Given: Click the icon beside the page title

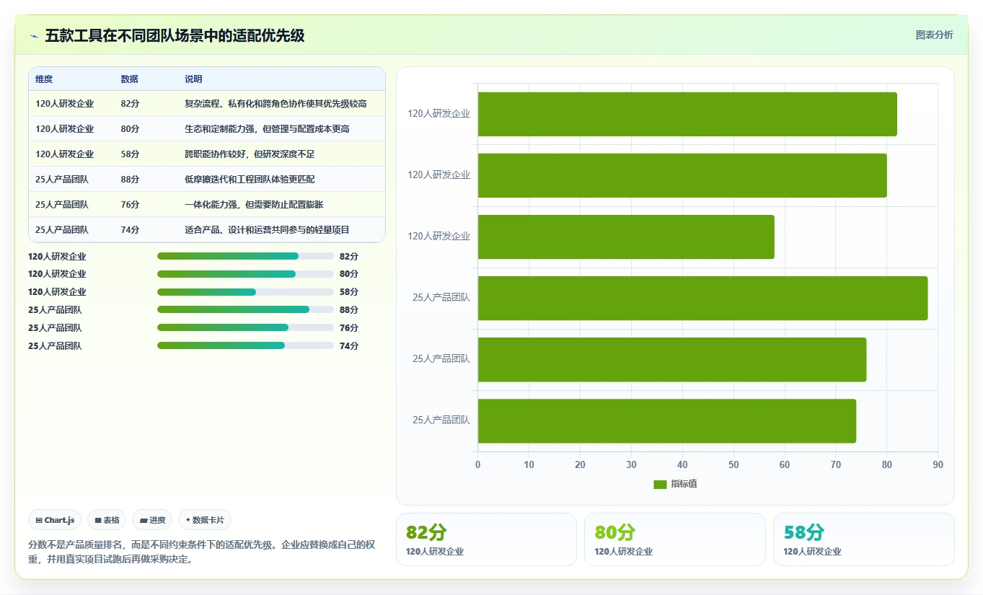Looking at the screenshot, I should tap(35, 36).
